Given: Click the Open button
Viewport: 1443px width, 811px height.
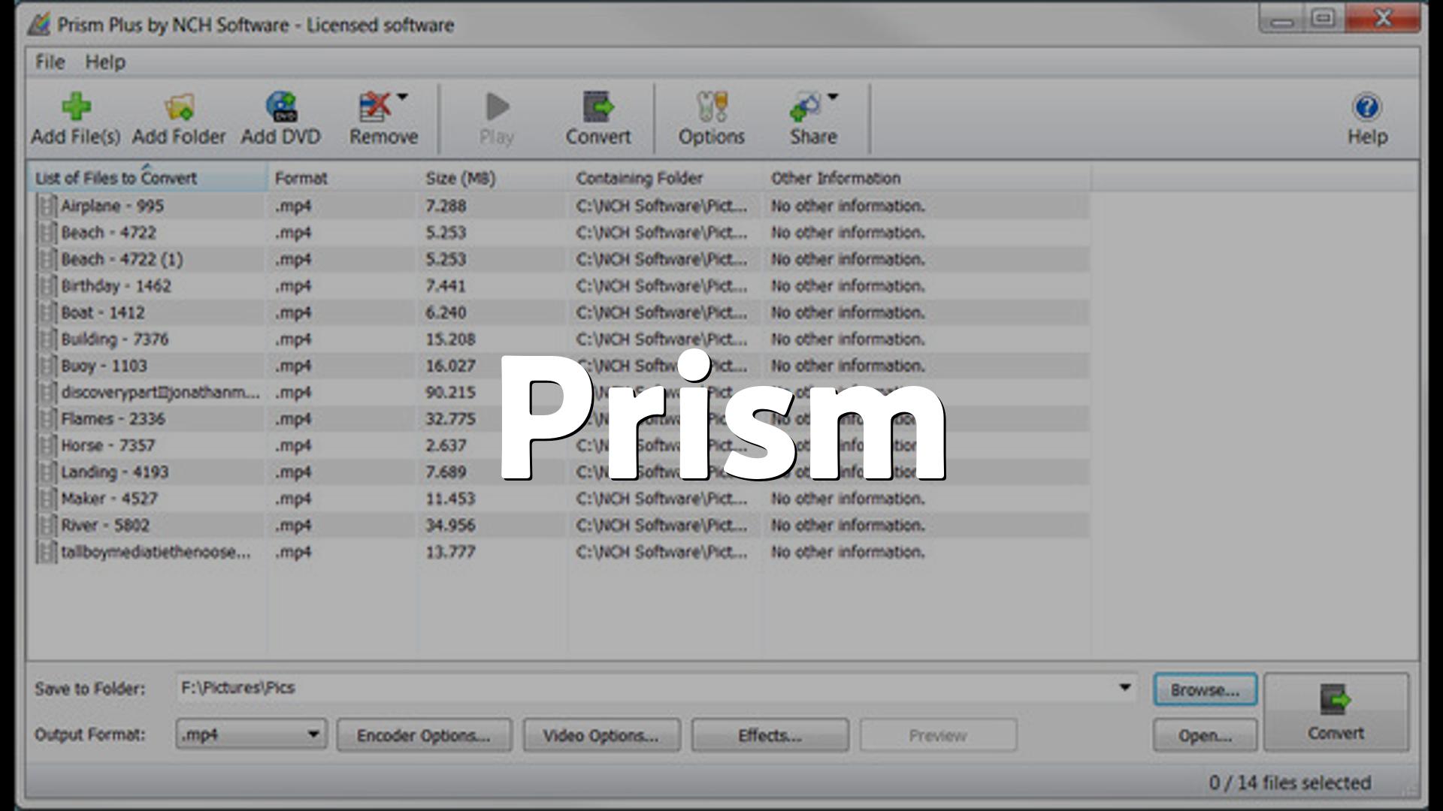Looking at the screenshot, I should point(1205,735).
